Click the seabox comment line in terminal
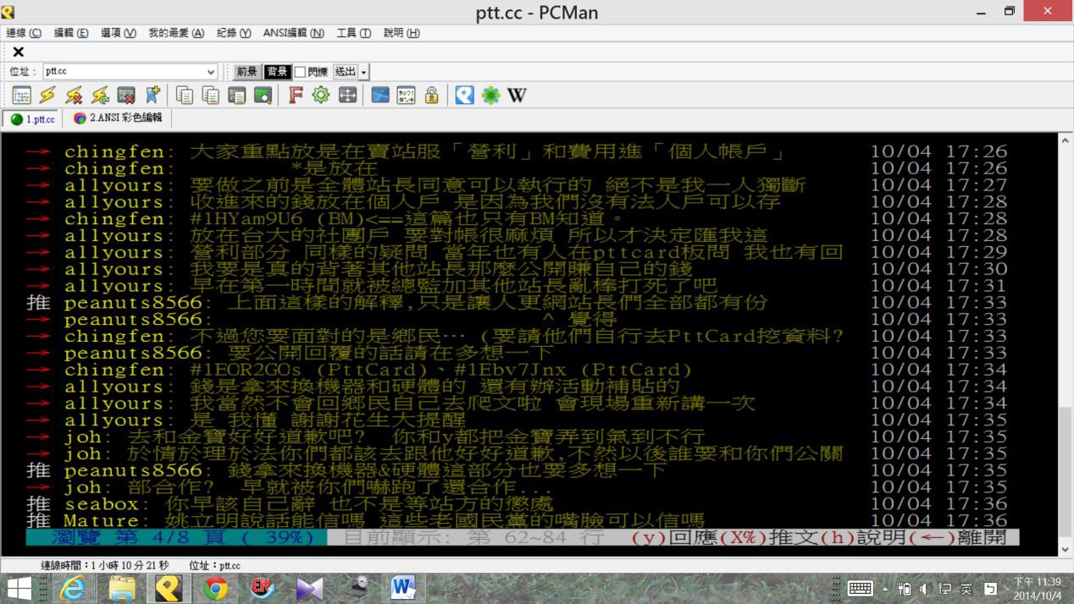 [517, 503]
